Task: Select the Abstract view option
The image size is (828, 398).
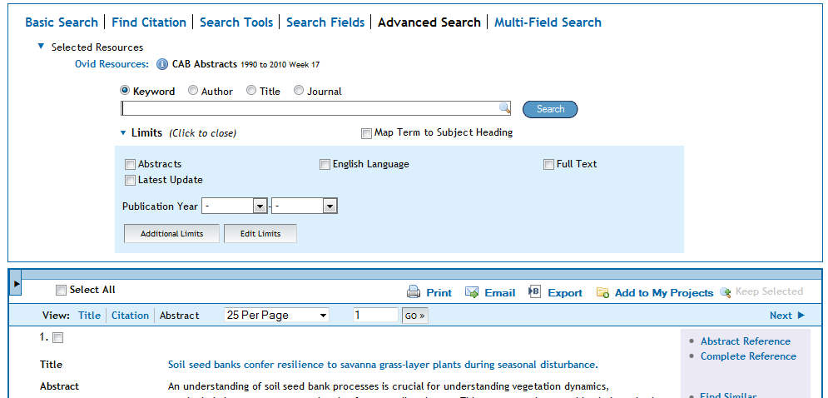Action: [180, 316]
